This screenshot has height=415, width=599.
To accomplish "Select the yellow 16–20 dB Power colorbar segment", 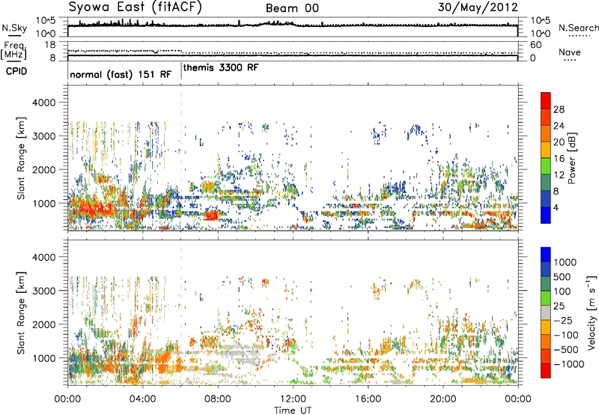I will pos(546,150).
